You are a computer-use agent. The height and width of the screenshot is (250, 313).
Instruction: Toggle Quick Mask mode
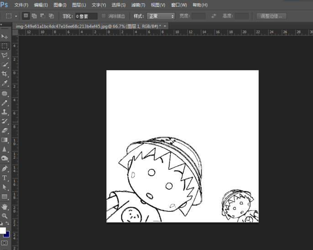[x=5, y=243]
